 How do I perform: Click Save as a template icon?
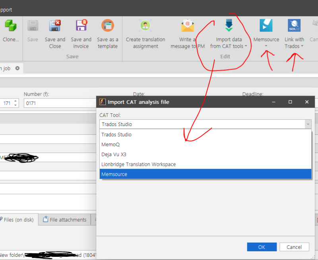pyautogui.click(x=108, y=25)
